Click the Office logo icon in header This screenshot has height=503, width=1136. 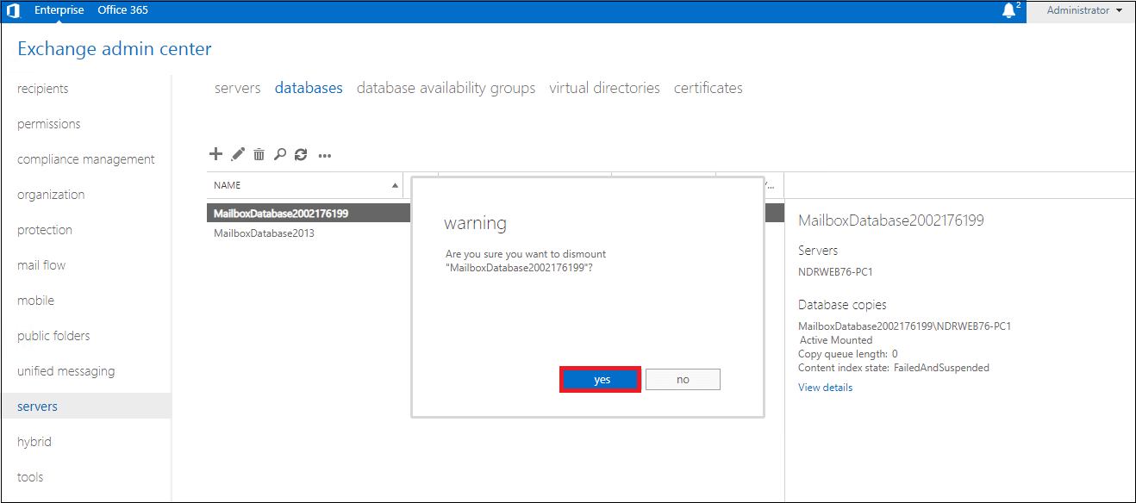click(13, 11)
